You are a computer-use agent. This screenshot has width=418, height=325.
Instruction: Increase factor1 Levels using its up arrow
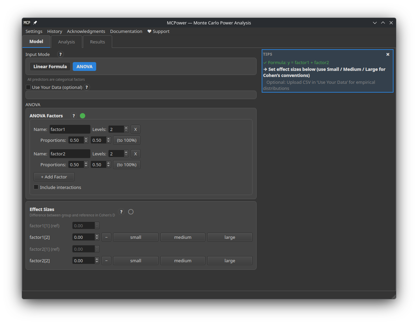[126, 127]
